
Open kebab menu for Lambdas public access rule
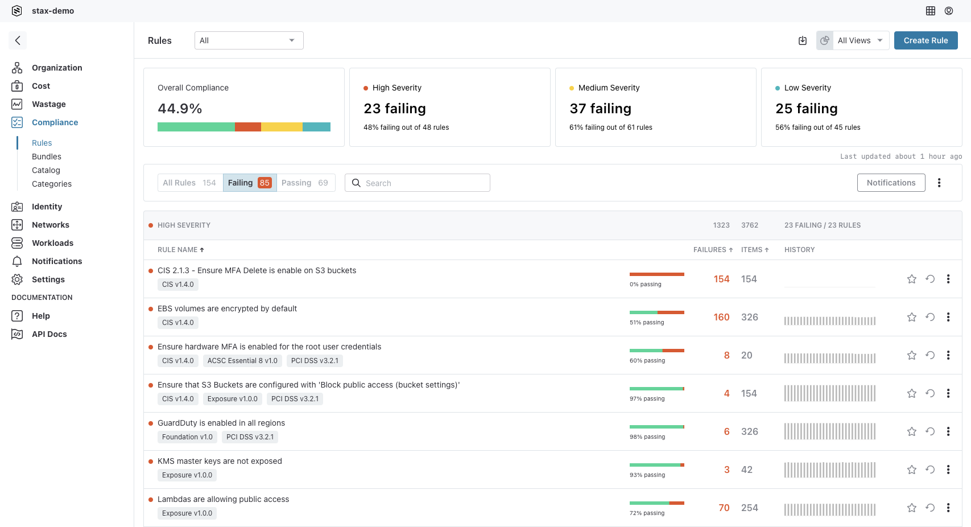pos(948,508)
